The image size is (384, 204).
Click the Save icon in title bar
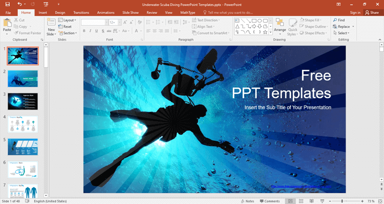(7, 4)
